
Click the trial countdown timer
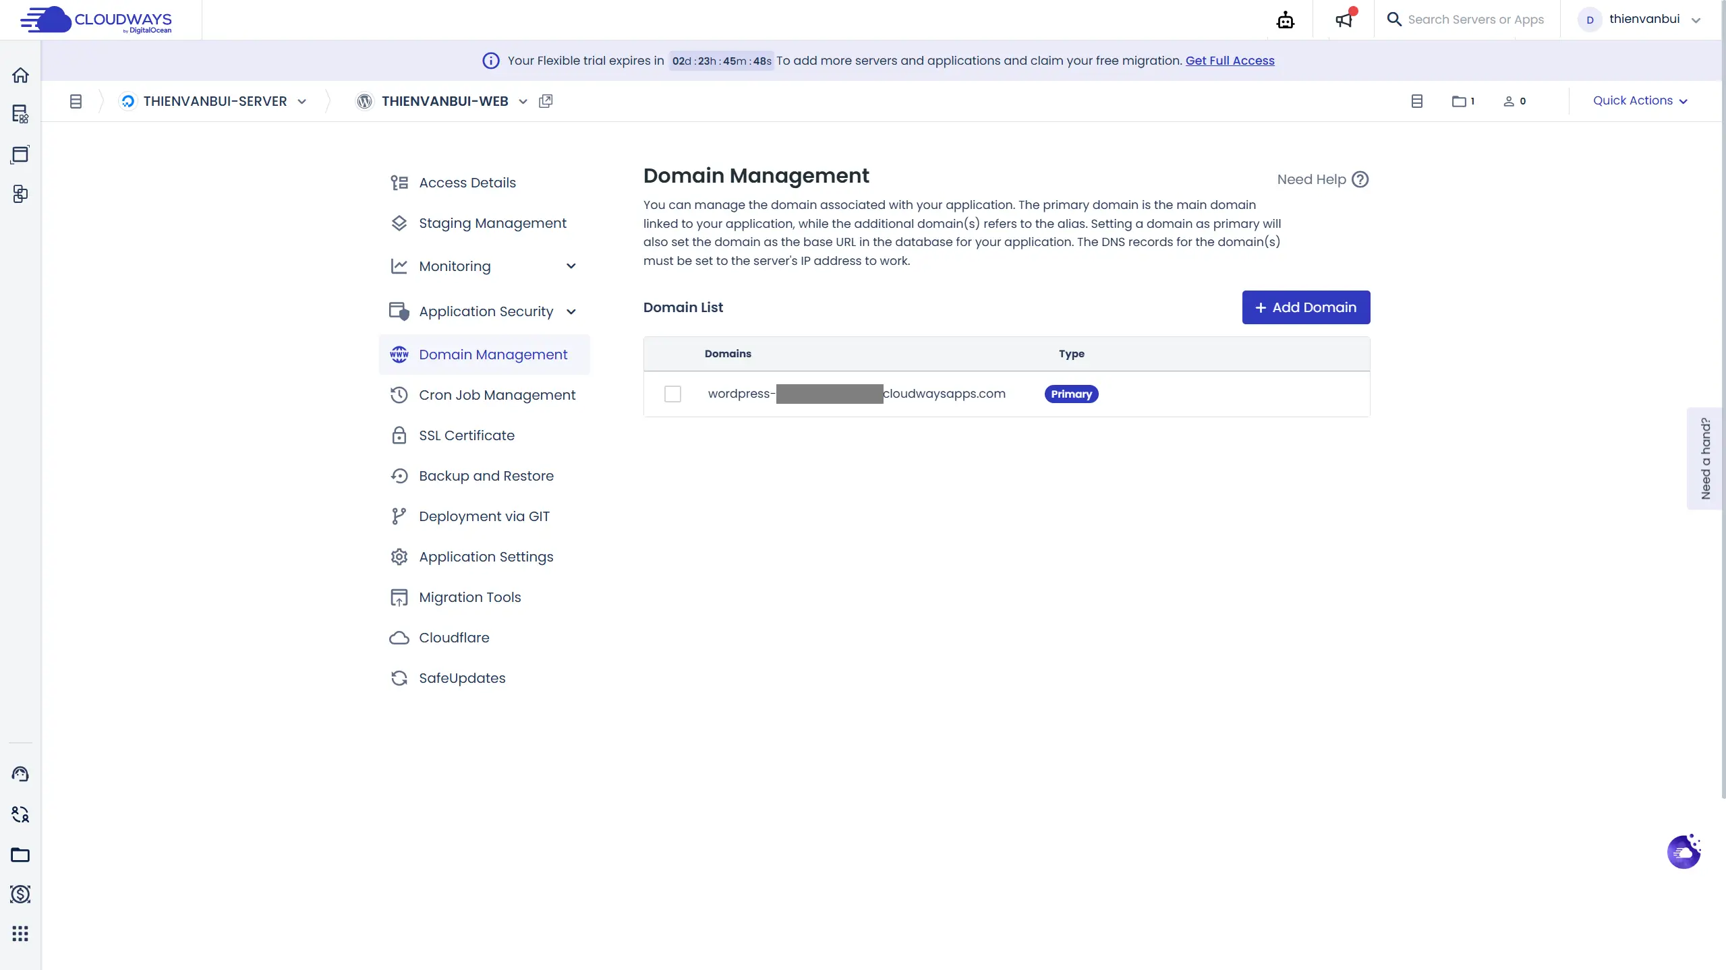(722, 61)
